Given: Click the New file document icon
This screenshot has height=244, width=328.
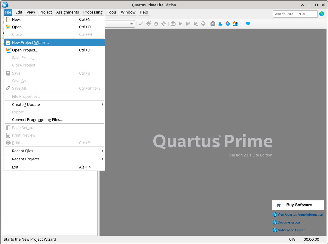Looking at the screenshot, I should click(8, 20).
